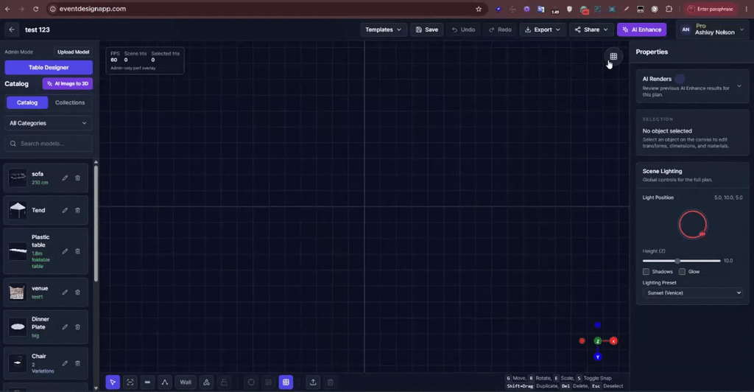Delete the Tend catalog item
The image size is (754, 392).
77,210
